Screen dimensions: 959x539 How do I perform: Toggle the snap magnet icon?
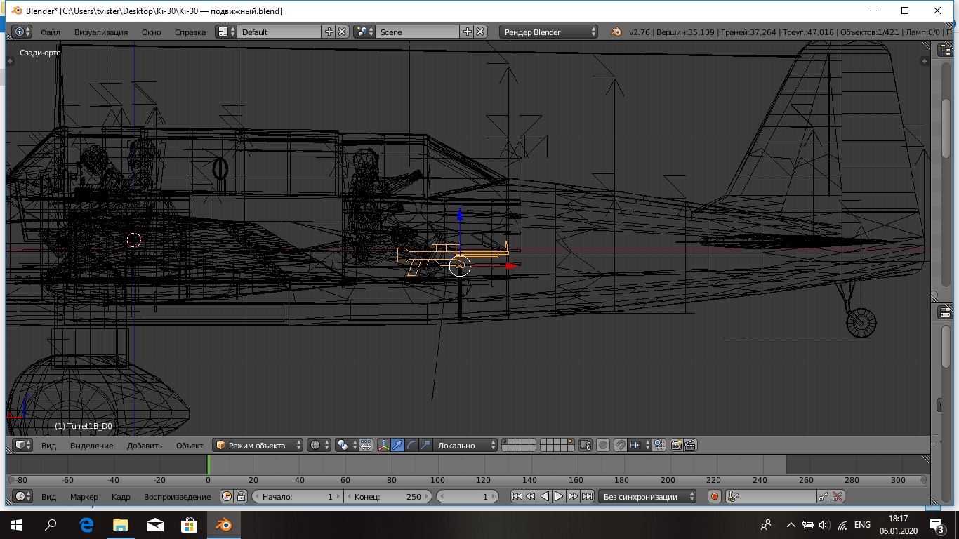[x=620, y=445]
